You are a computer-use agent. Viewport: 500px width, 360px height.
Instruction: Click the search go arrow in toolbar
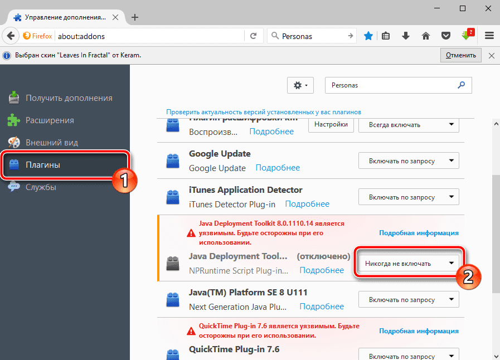coord(350,36)
